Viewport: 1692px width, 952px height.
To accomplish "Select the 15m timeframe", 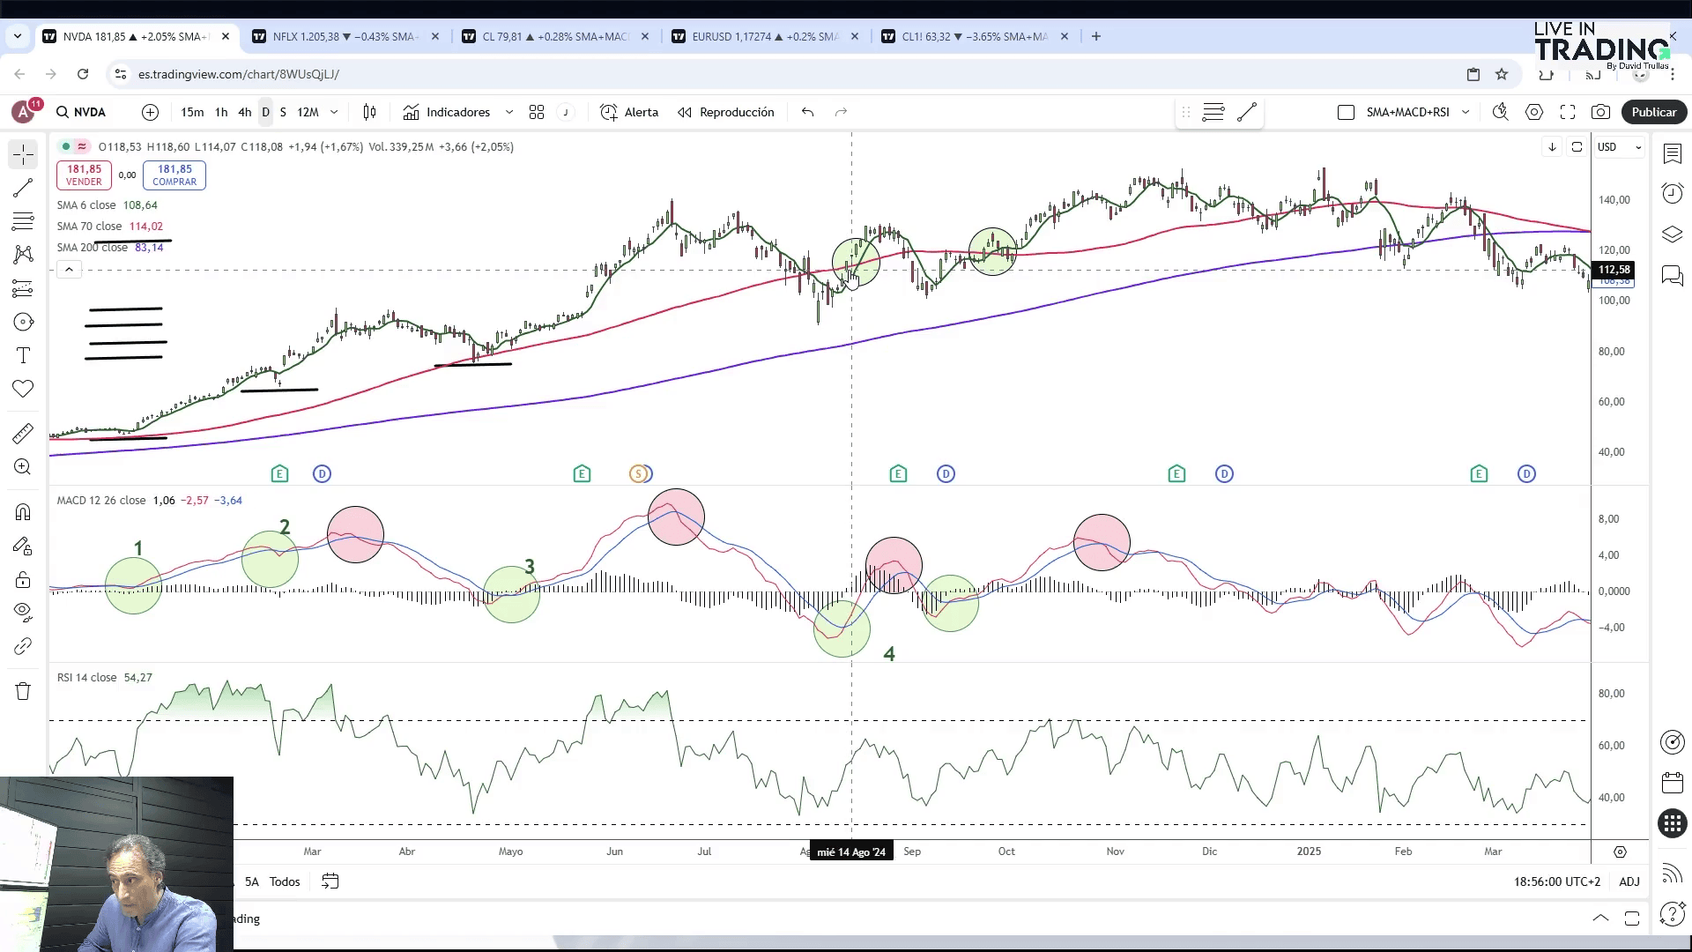I will pos(192,112).
